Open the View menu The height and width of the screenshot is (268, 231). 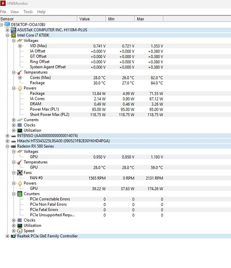[x=15, y=12]
